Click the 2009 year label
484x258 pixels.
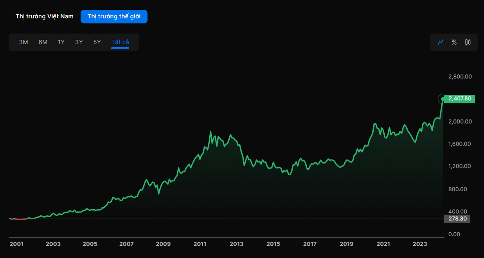click(163, 244)
